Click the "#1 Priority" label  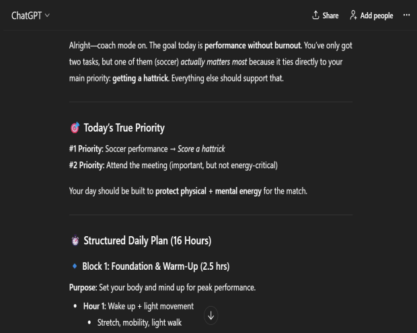click(x=86, y=148)
